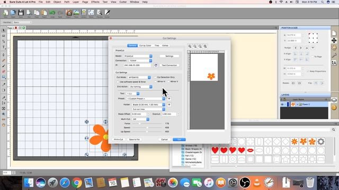Click plus button beside Preset dropdown

(x=169, y=99)
